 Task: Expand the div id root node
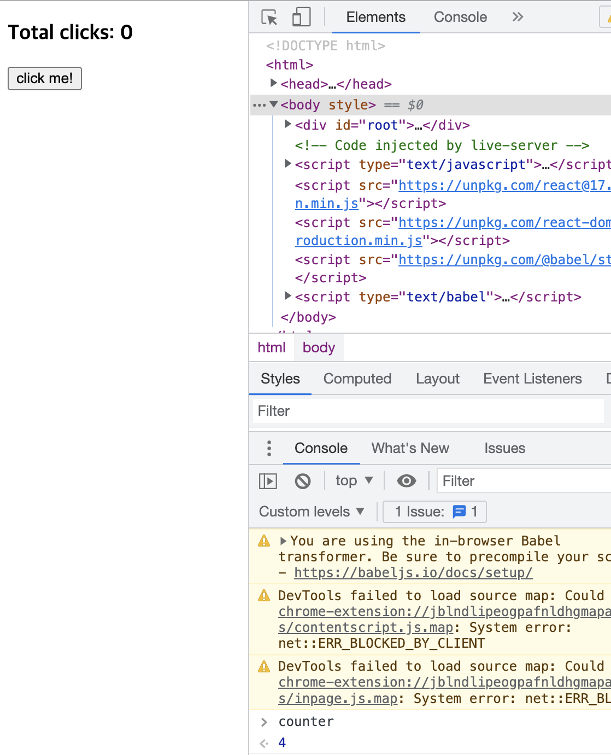(288, 124)
